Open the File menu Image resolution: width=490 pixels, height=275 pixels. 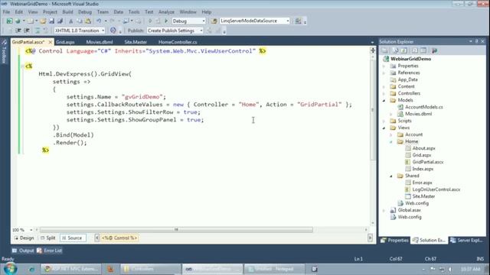[x=6, y=12]
